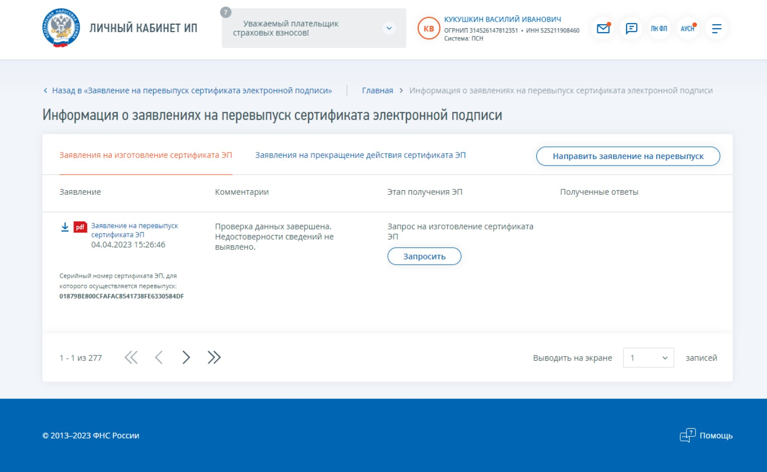The height and width of the screenshot is (472, 767).
Task: Open the Помощь help link
Action: 706,436
